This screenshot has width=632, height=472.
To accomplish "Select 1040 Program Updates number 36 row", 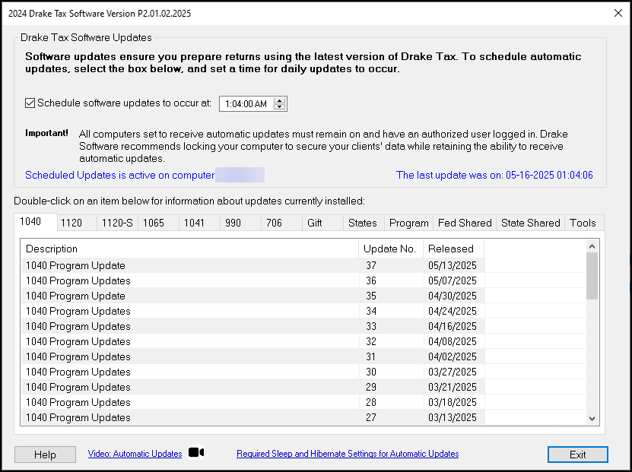I will pos(303,280).
